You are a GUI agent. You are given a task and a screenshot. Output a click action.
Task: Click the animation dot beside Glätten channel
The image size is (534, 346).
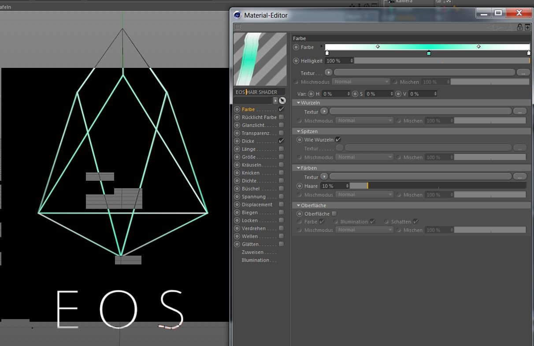tap(237, 244)
